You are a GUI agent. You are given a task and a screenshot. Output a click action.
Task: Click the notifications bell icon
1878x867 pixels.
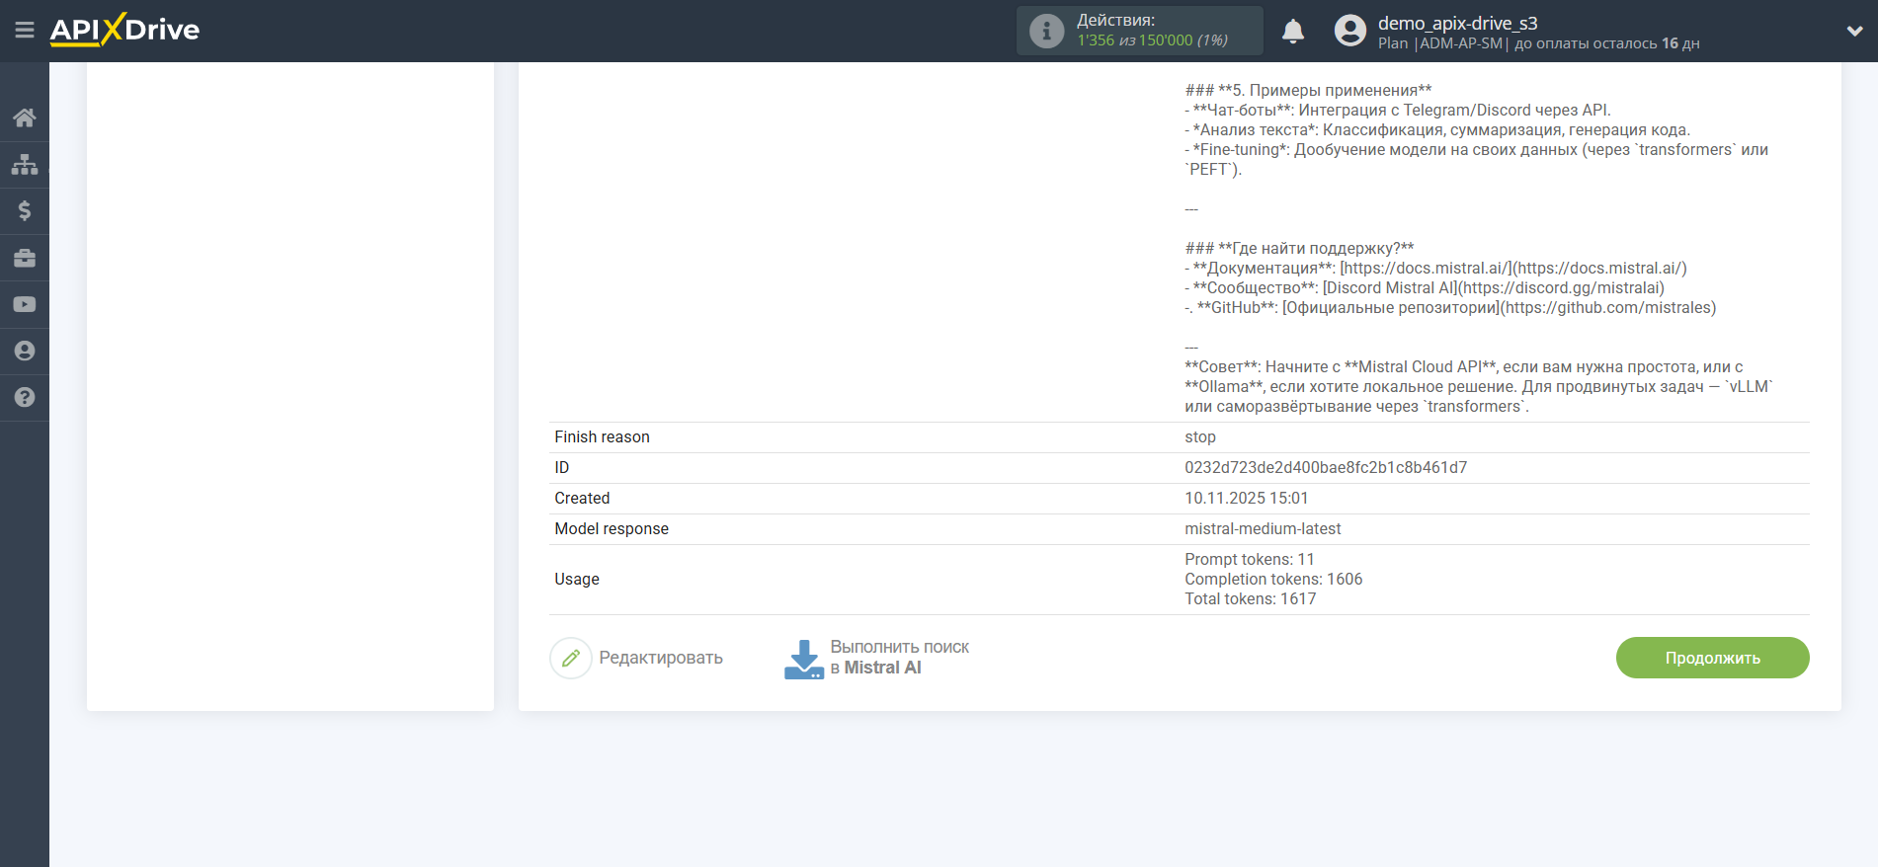pyautogui.click(x=1292, y=32)
